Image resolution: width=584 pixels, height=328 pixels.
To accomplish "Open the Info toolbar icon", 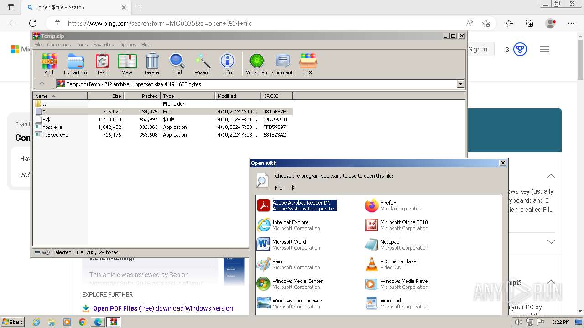I will point(227,64).
